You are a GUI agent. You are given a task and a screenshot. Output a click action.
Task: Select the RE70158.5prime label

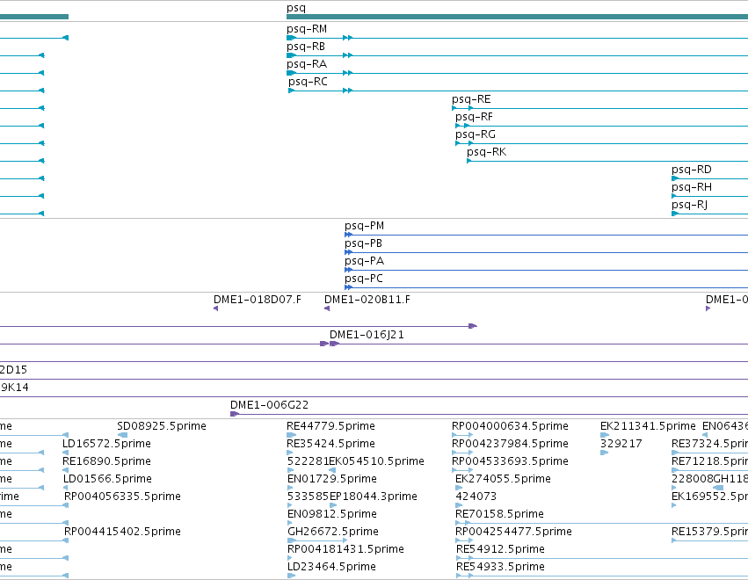tap(499, 514)
